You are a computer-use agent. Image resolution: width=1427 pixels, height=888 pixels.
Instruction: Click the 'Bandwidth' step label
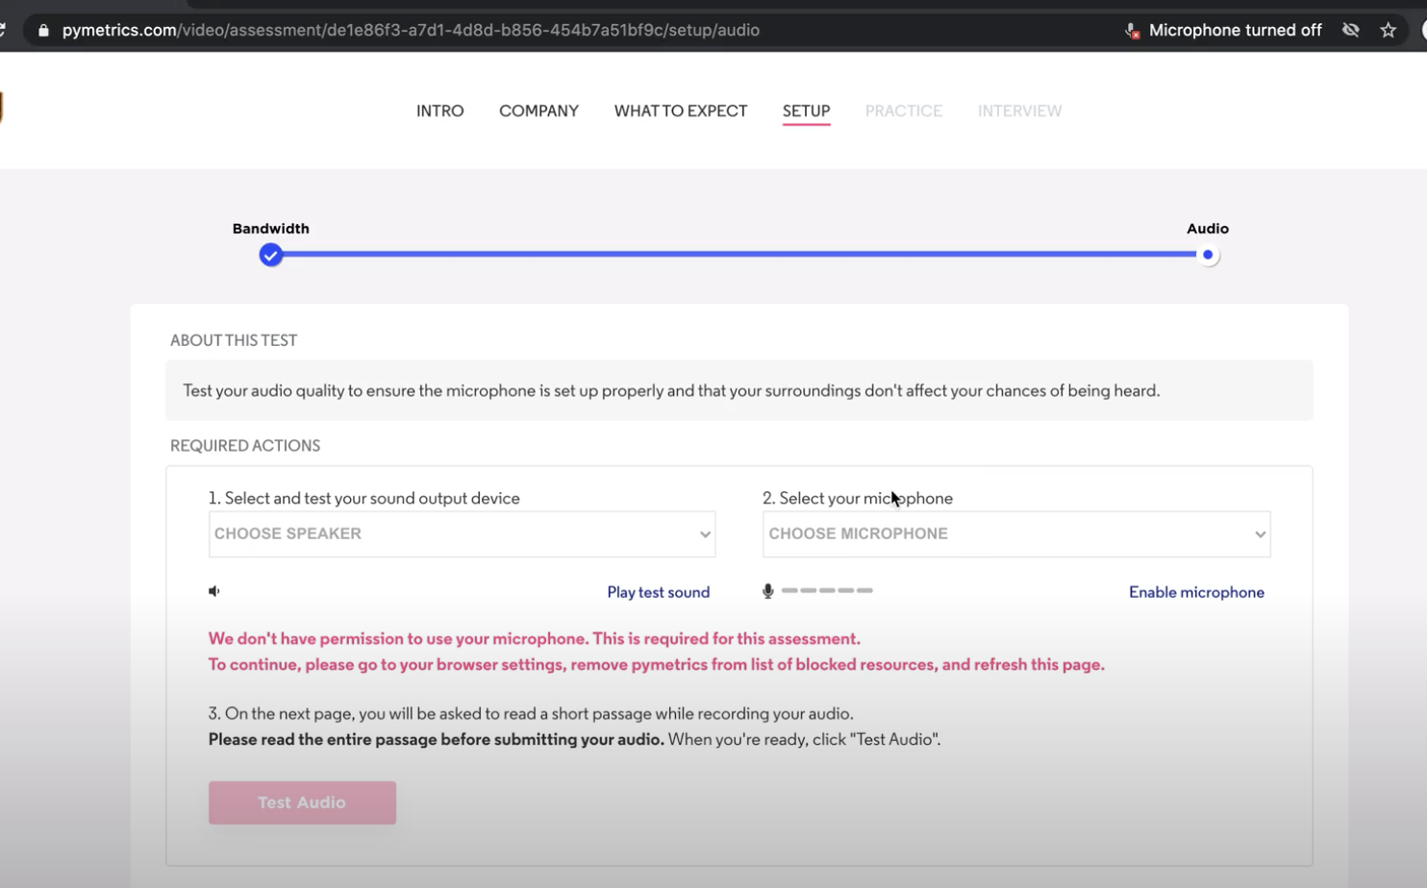coord(270,229)
